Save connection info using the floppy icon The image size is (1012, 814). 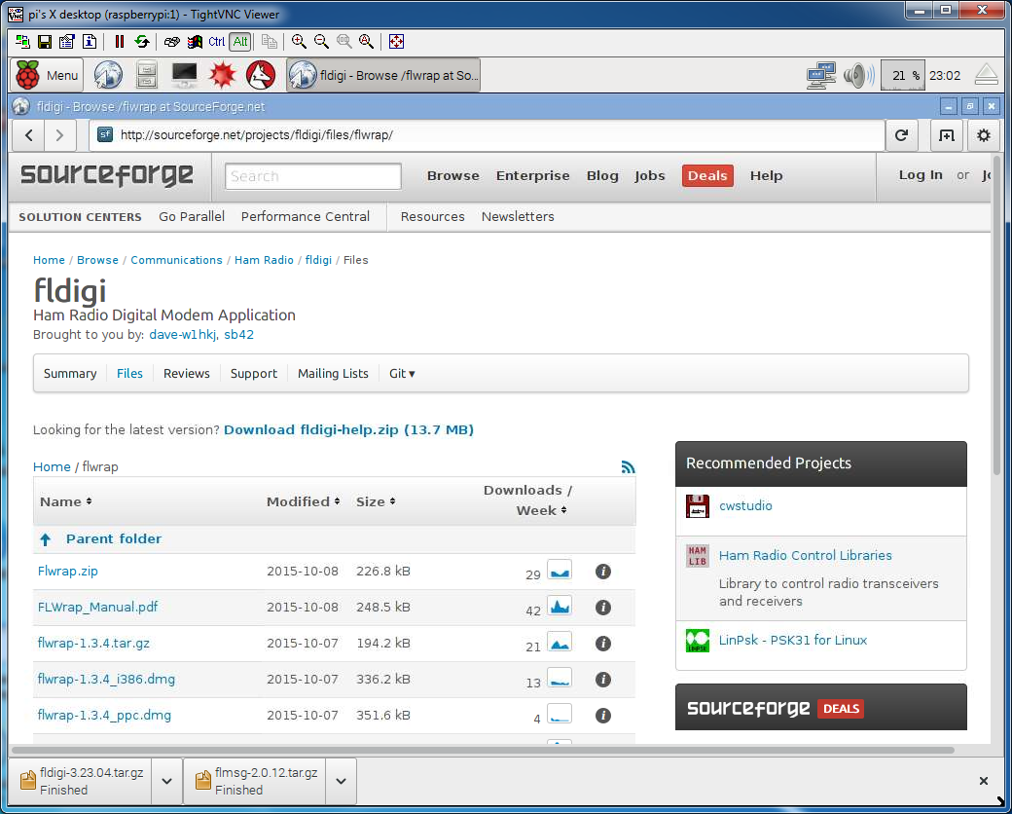coord(45,42)
